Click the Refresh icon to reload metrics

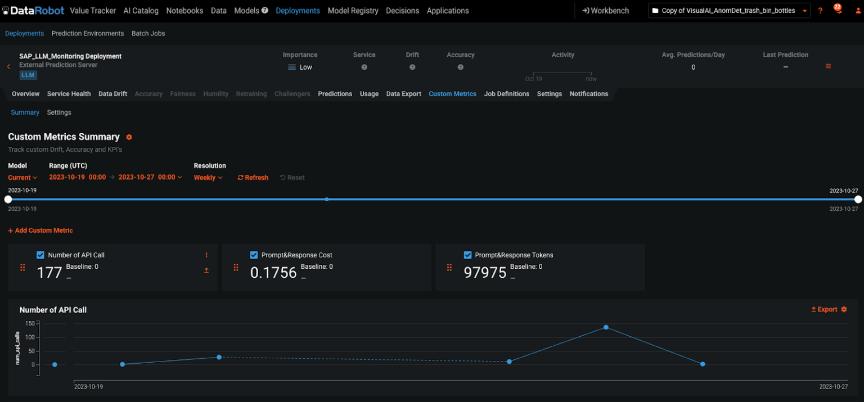tap(242, 177)
